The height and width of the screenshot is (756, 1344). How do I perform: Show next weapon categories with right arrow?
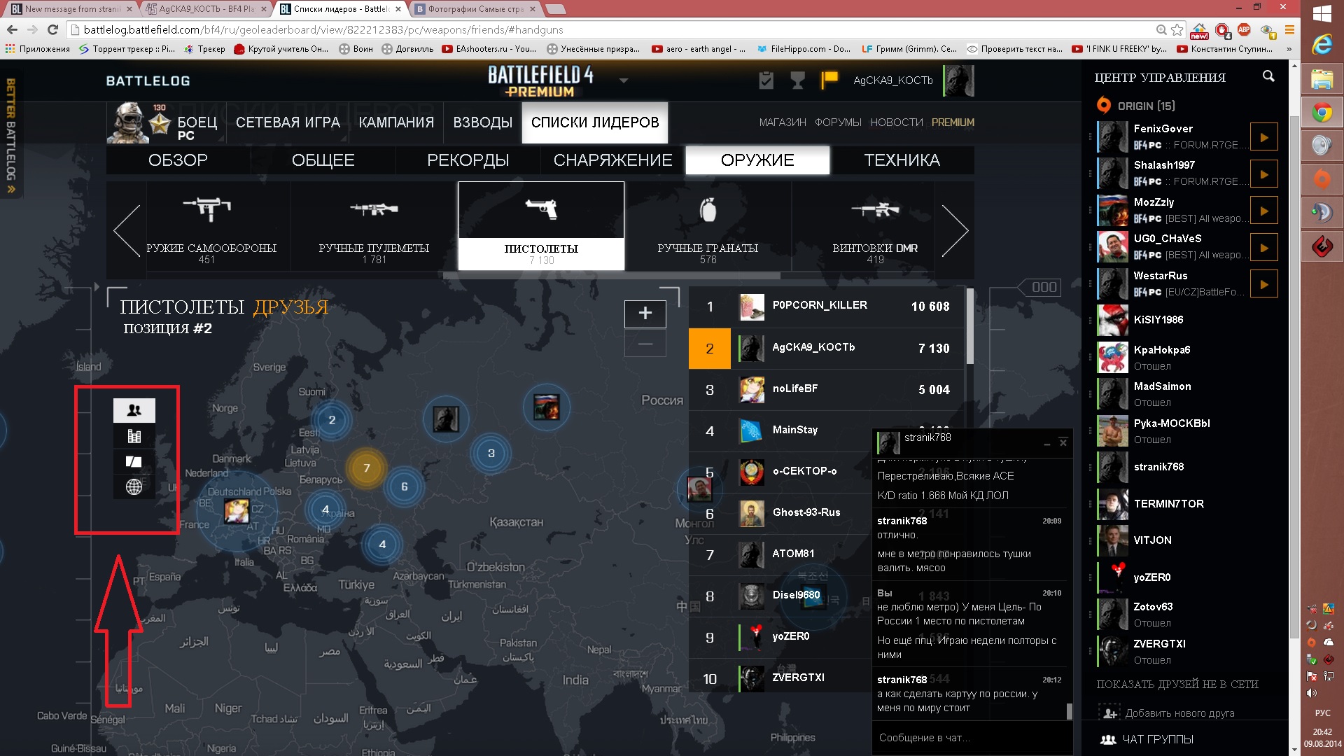955,230
